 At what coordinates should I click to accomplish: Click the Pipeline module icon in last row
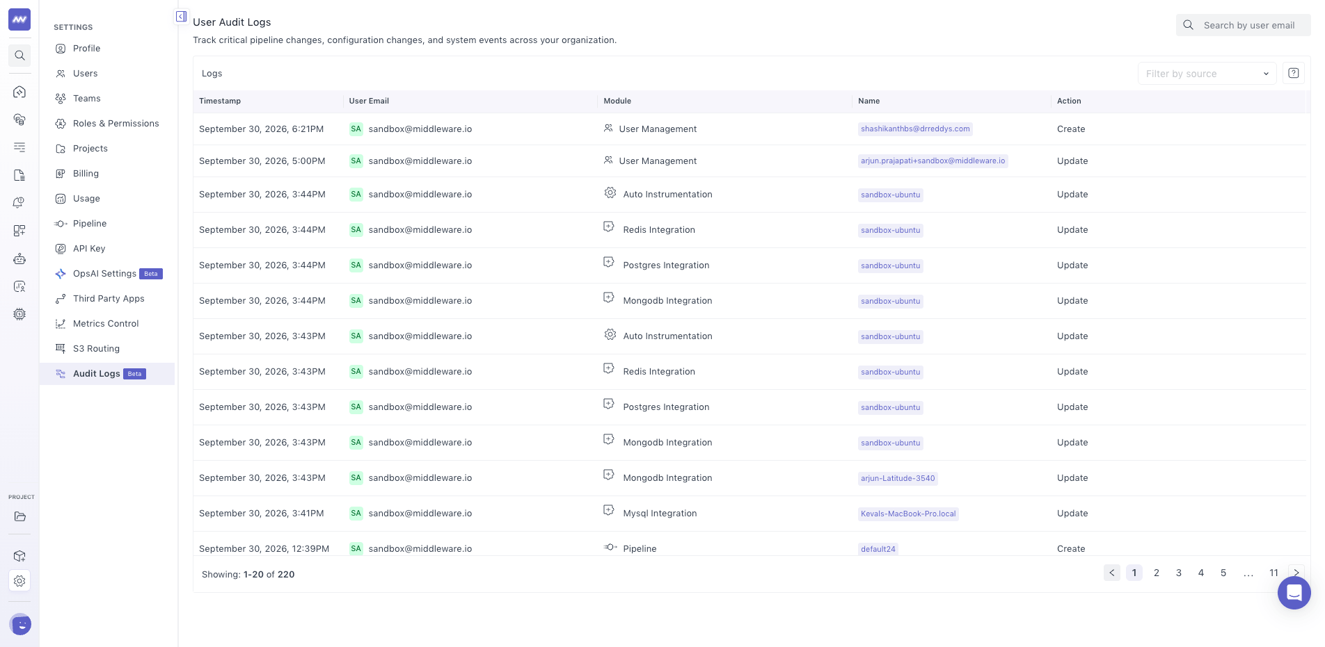610,548
